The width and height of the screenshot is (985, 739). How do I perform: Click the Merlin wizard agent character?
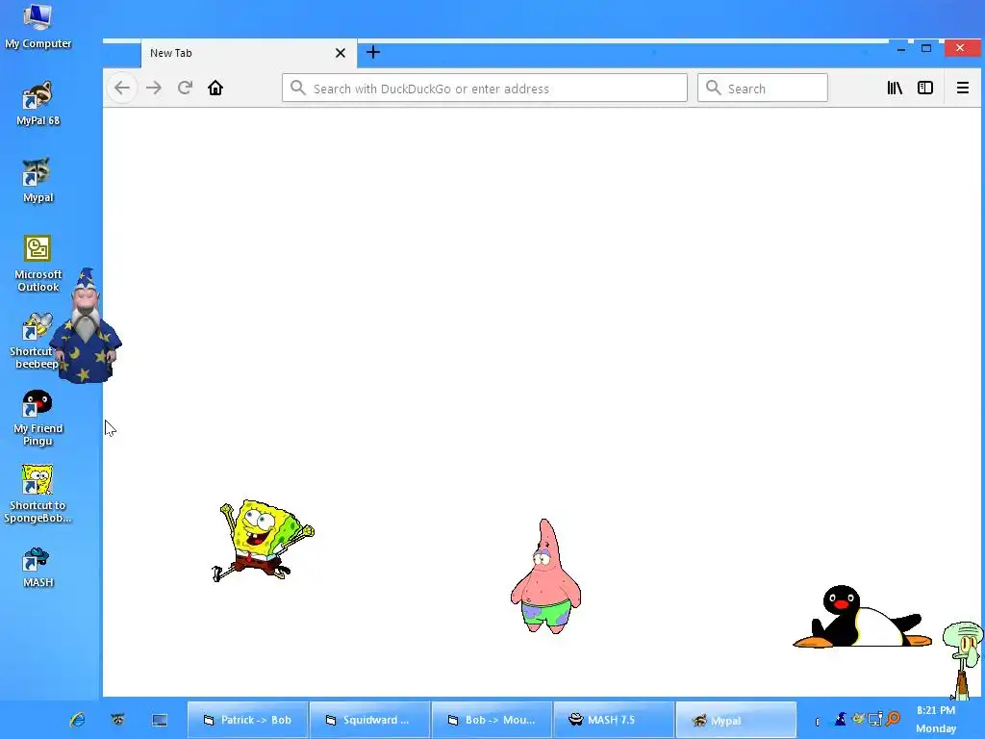pyautogui.click(x=86, y=325)
